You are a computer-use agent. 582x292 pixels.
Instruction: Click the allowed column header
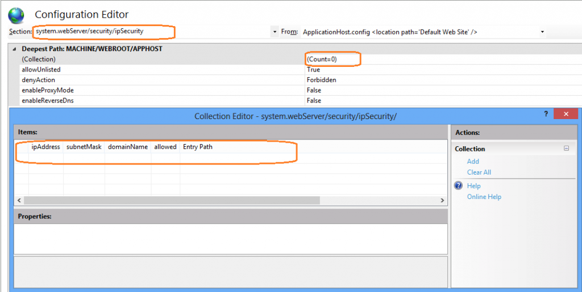point(165,147)
